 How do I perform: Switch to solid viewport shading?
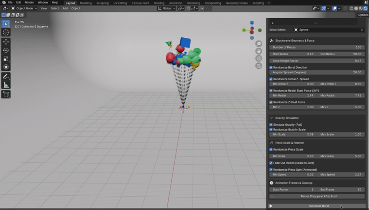click(x=356, y=8)
